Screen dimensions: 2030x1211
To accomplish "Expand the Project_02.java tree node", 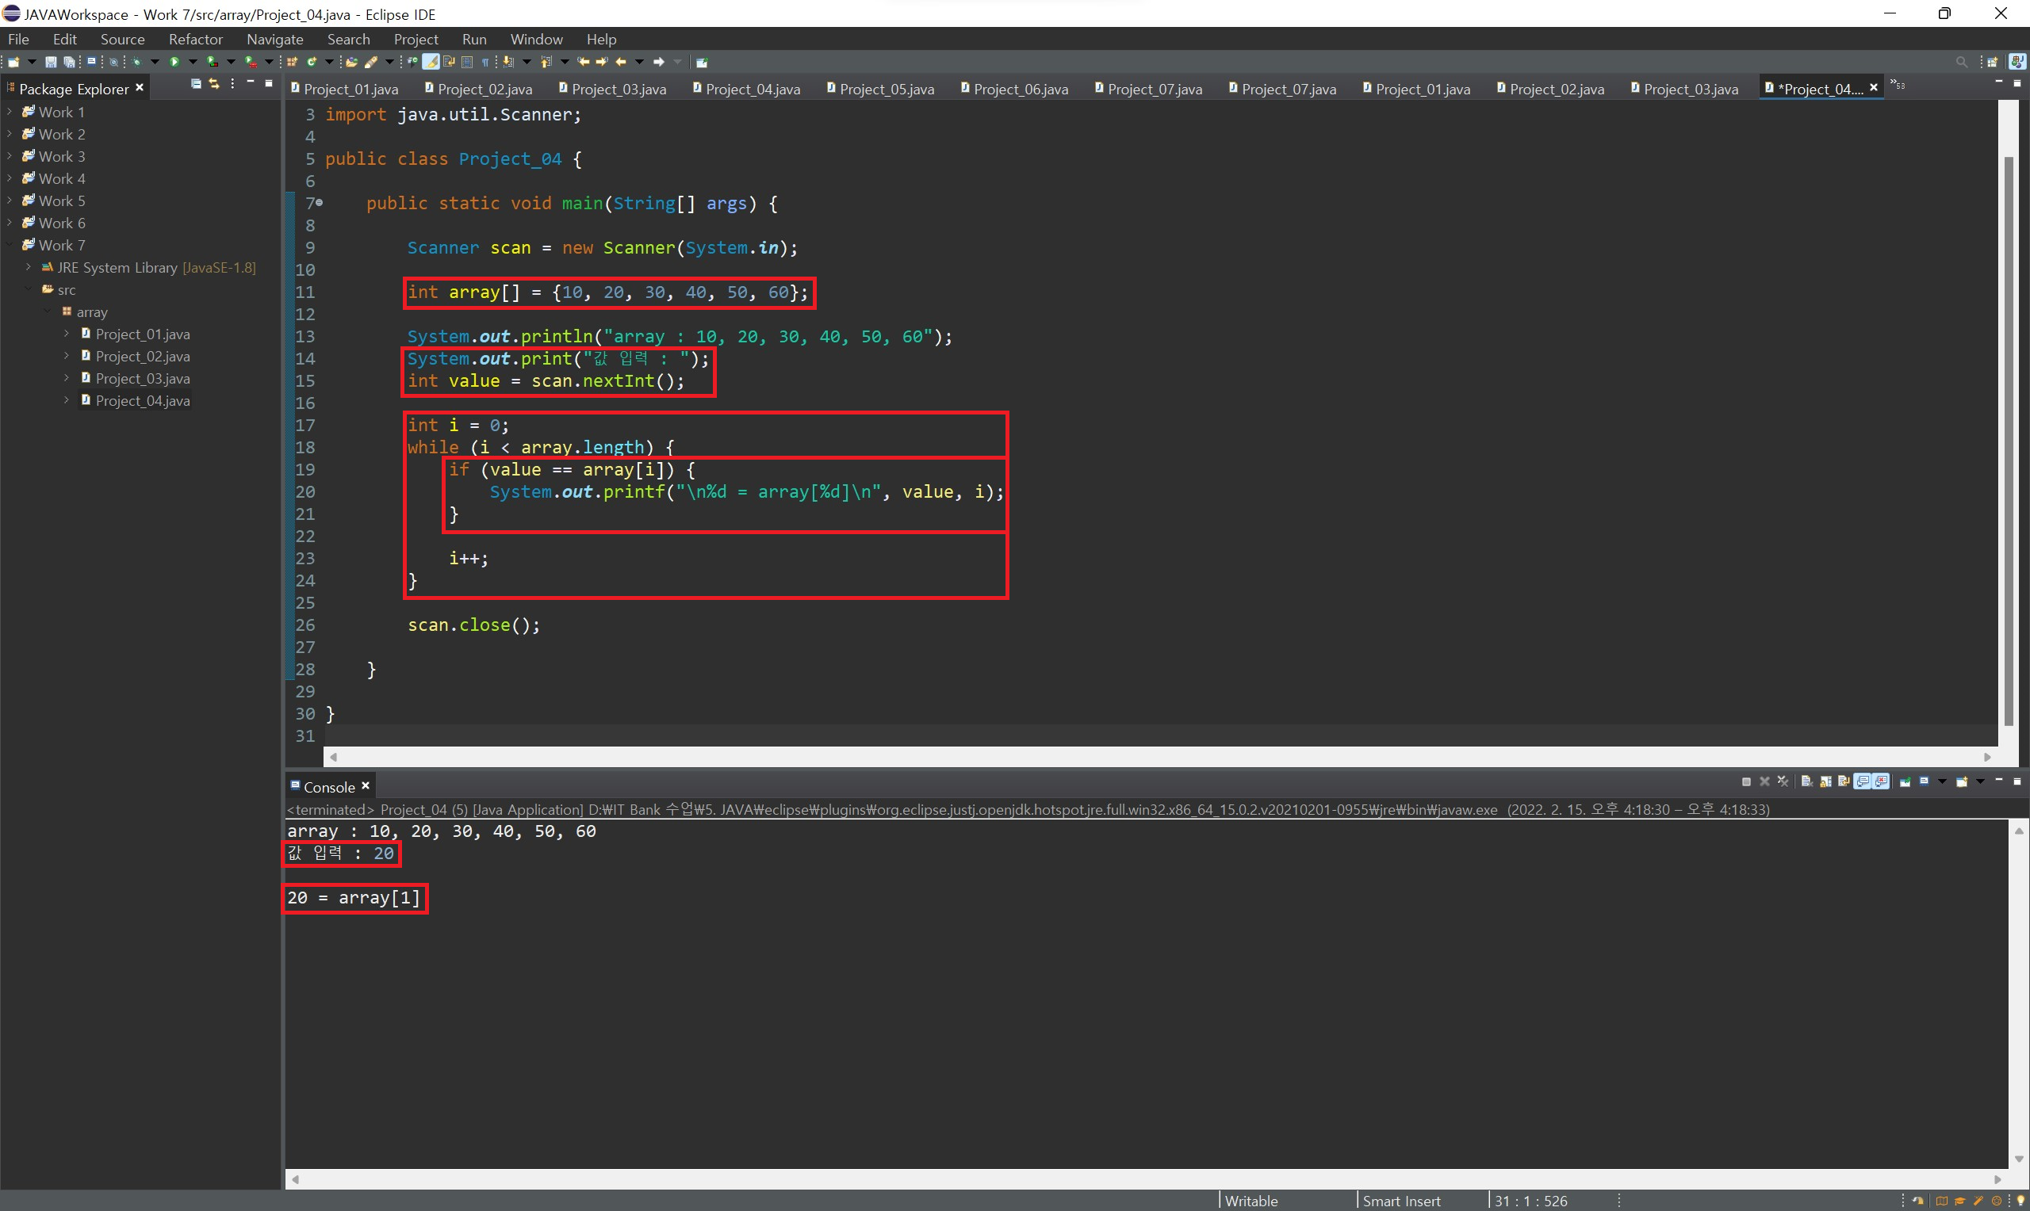I will (66, 356).
